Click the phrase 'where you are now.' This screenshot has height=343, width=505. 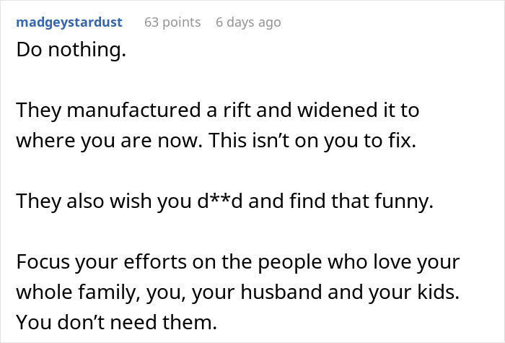[110, 141]
